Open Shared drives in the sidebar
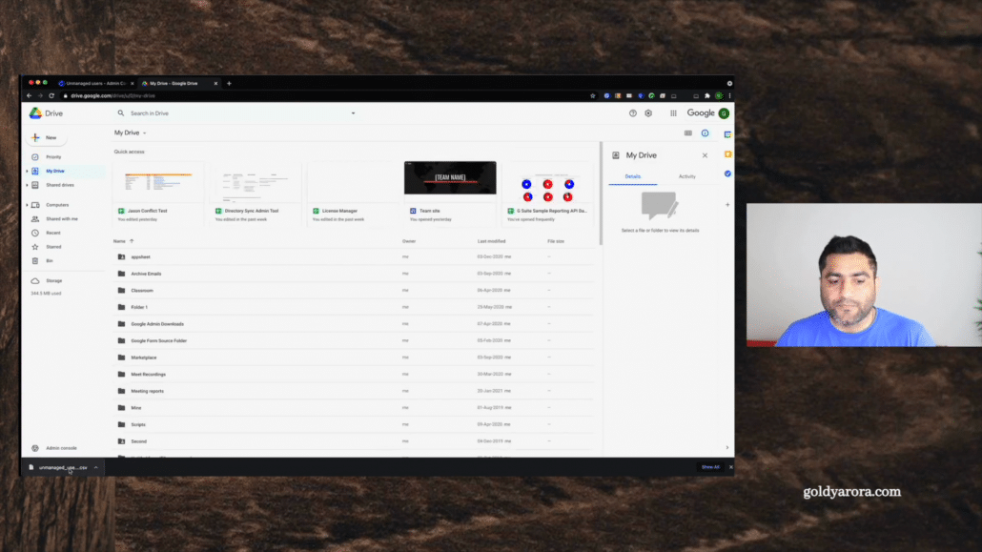The image size is (982, 552). click(59, 185)
